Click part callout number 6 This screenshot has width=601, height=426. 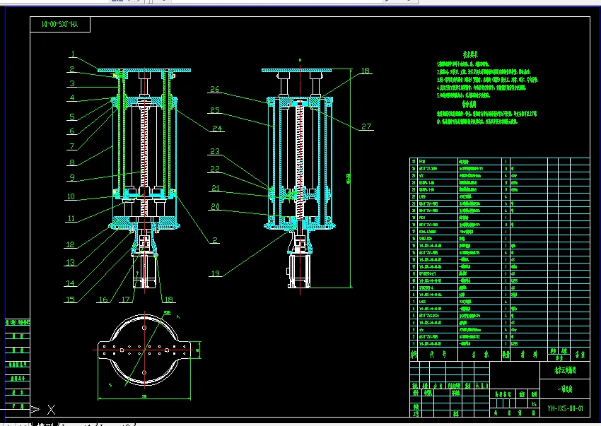point(72,131)
